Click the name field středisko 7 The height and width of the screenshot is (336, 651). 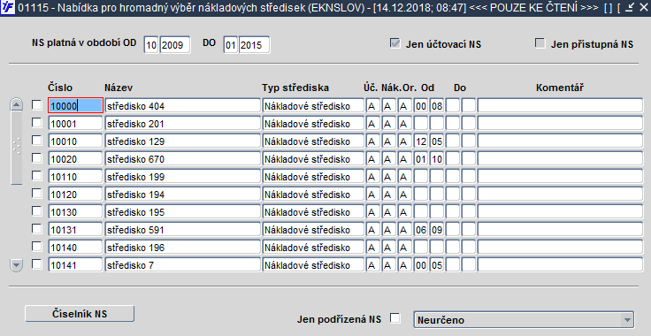click(183, 265)
